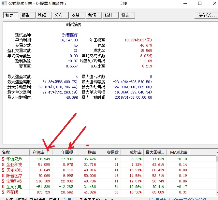Image resolution: width=218 pixels, height=200 pixels.
Task: Click the S icon beside 天龙光电
Action: 3,170
